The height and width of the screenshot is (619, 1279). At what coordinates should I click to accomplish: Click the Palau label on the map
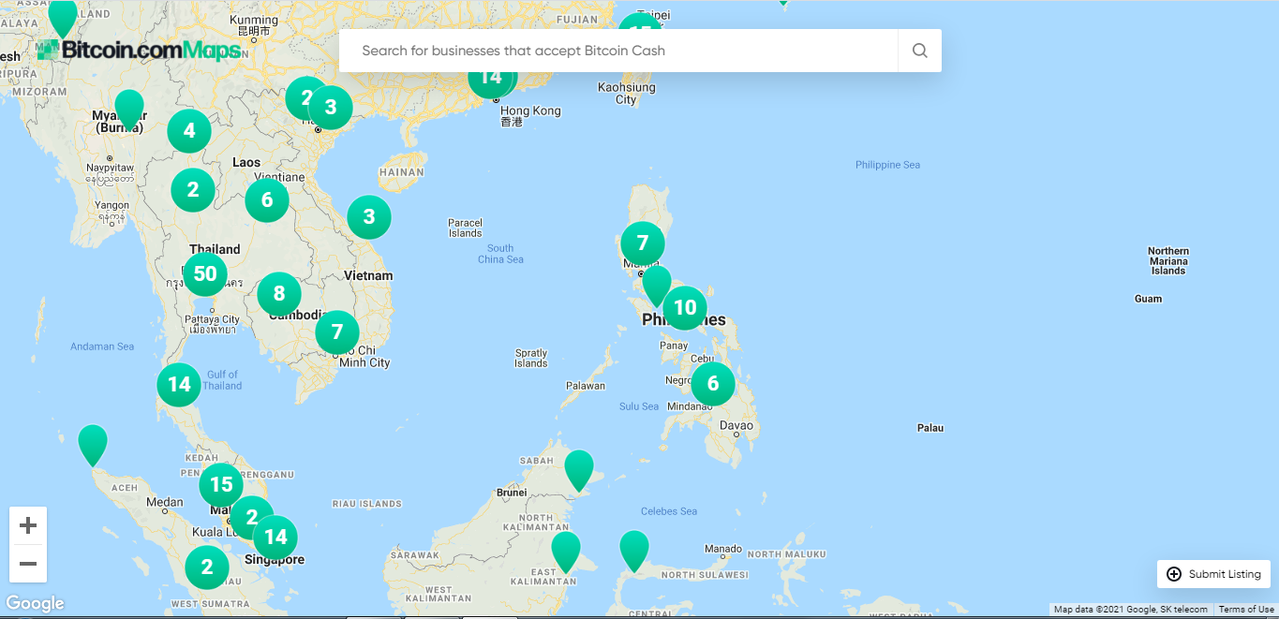click(930, 428)
